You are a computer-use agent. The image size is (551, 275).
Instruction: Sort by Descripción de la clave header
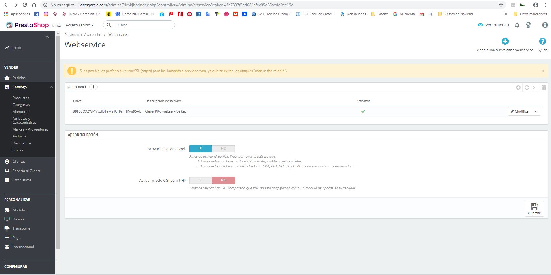point(163,101)
